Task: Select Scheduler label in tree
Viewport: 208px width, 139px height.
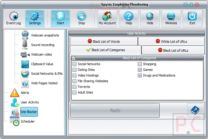Action: [27, 121]
